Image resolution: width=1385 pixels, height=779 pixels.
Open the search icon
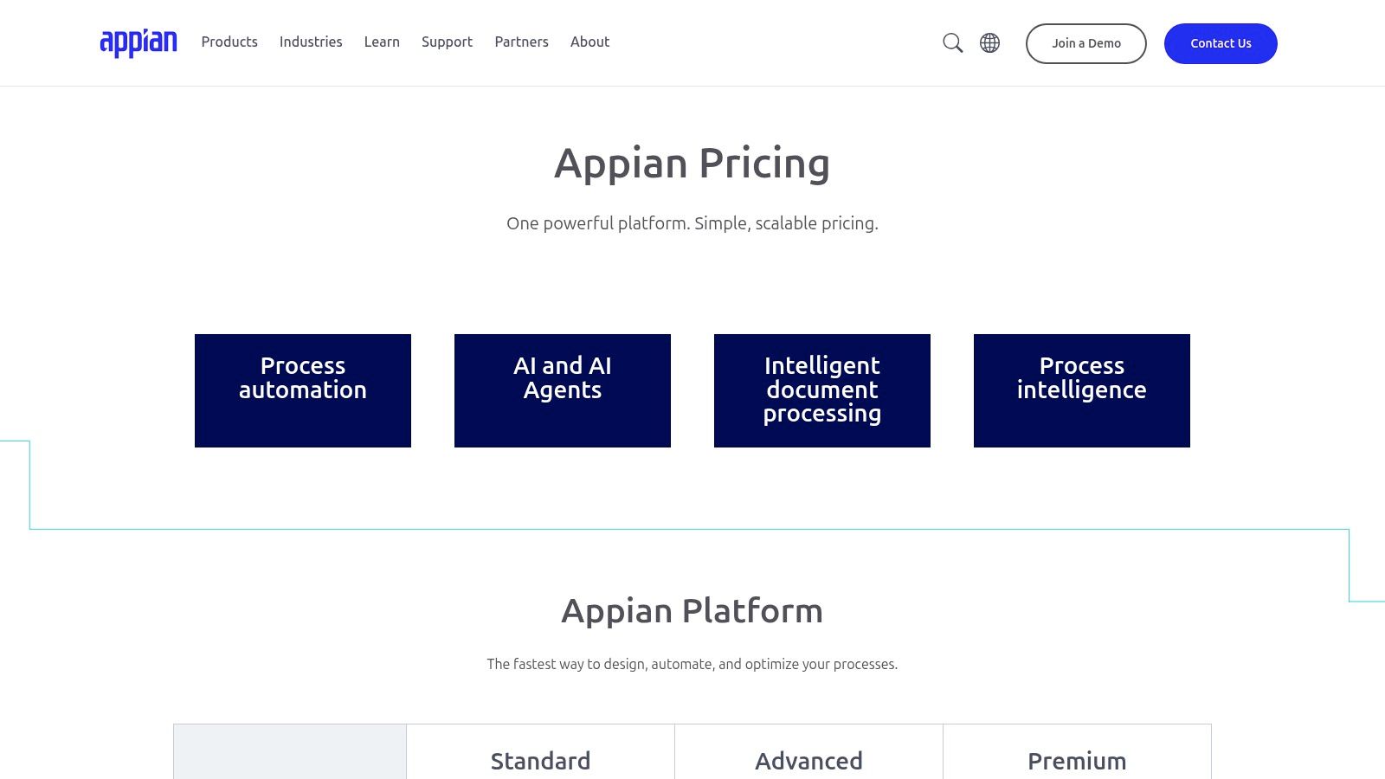tap(952, 42)
